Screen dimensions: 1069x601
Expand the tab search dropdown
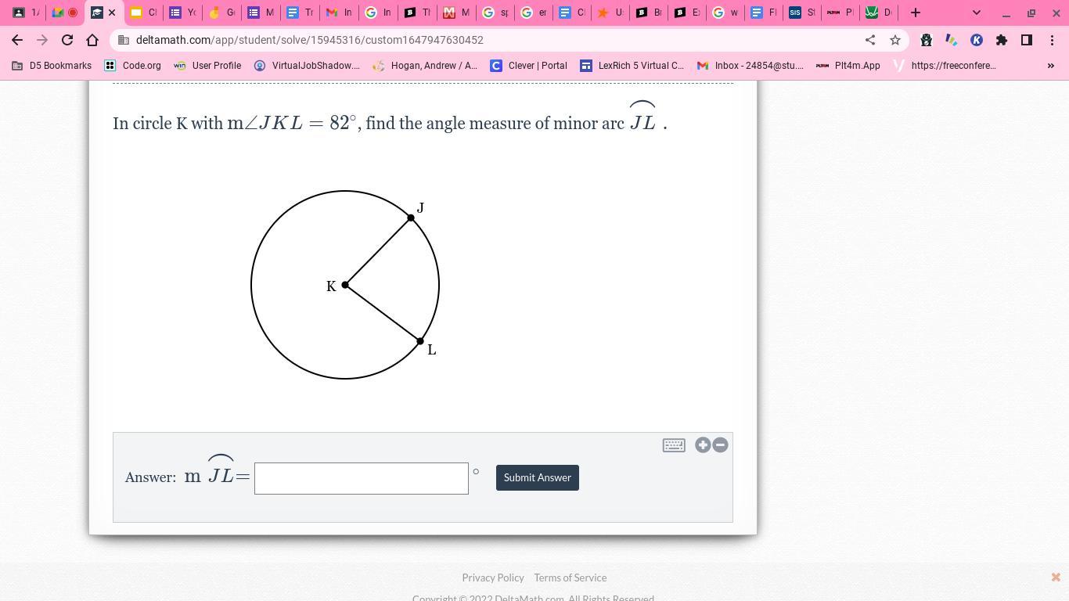(977, 13)
